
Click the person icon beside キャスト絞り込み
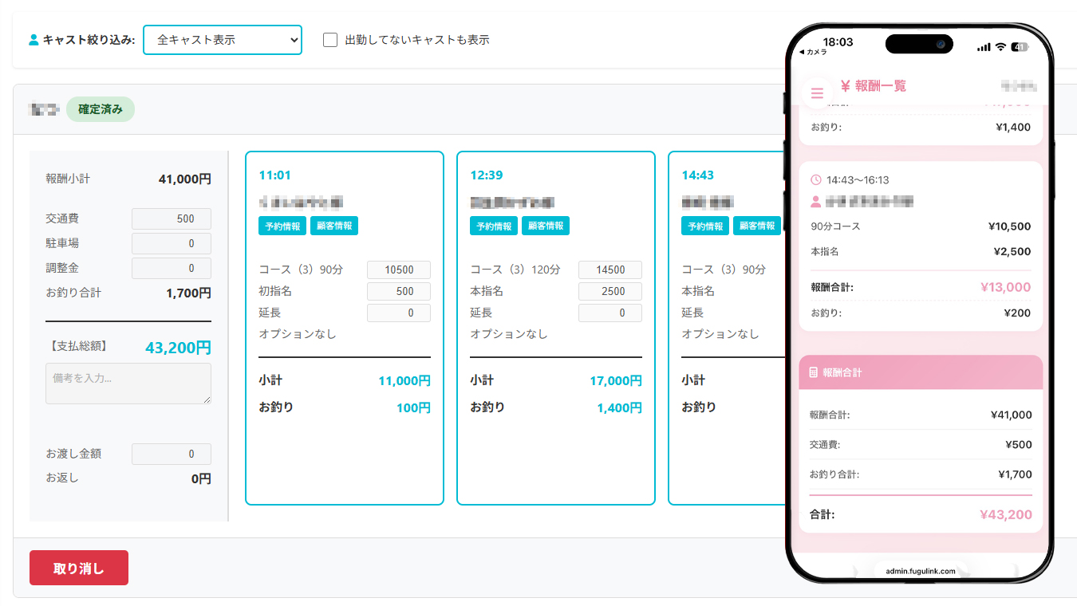click(x=34, y=40)
